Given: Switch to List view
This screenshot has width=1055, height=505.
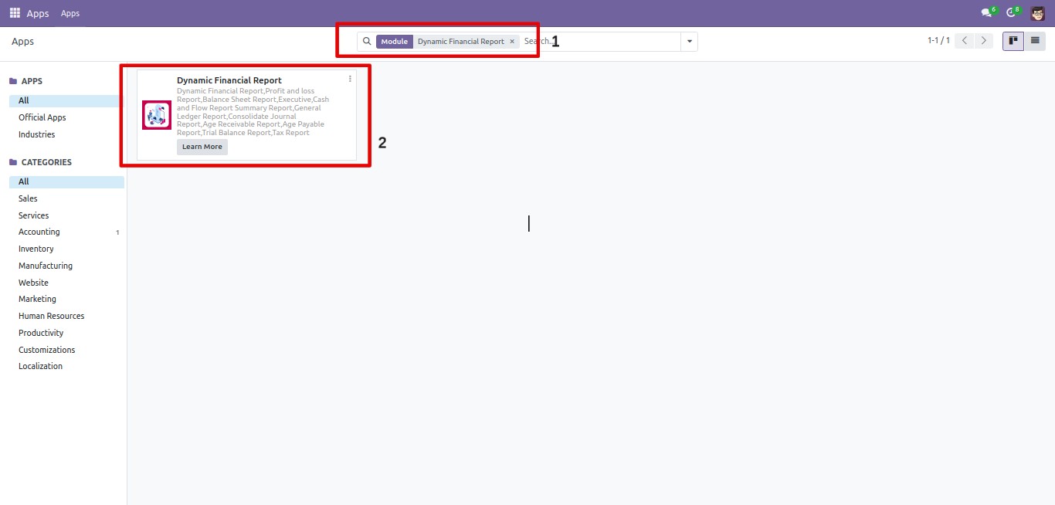Looking at the screenshot, I should point(1035,41).
